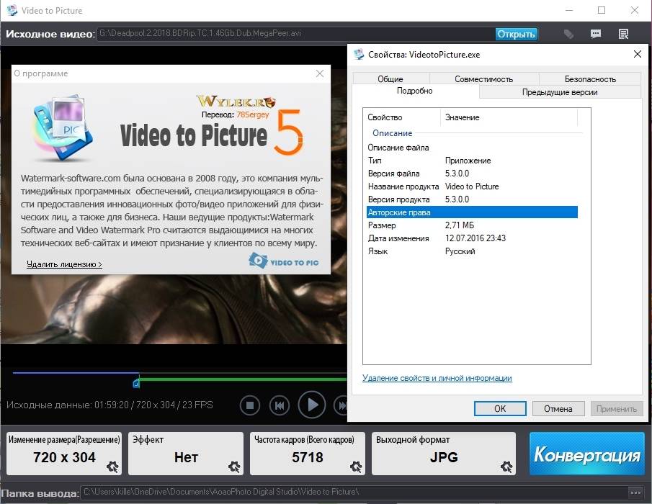Open frame rate settings gear for 5718
Image resolution: width=652 pixels, height=504 pixels.
coord(356,467)
